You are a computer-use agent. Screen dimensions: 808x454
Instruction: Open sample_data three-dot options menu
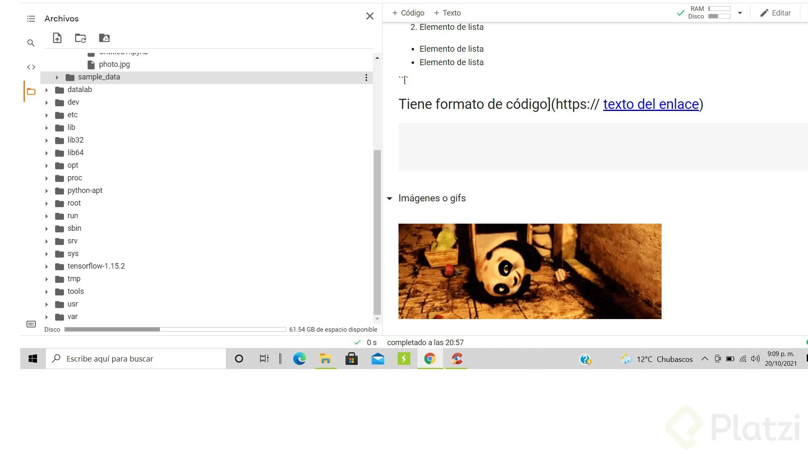tap(366, 77)
